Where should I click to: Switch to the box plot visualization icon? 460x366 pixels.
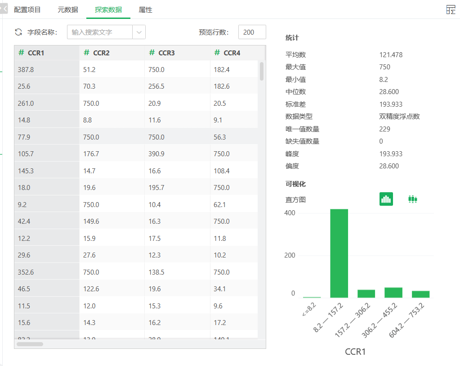413,199
